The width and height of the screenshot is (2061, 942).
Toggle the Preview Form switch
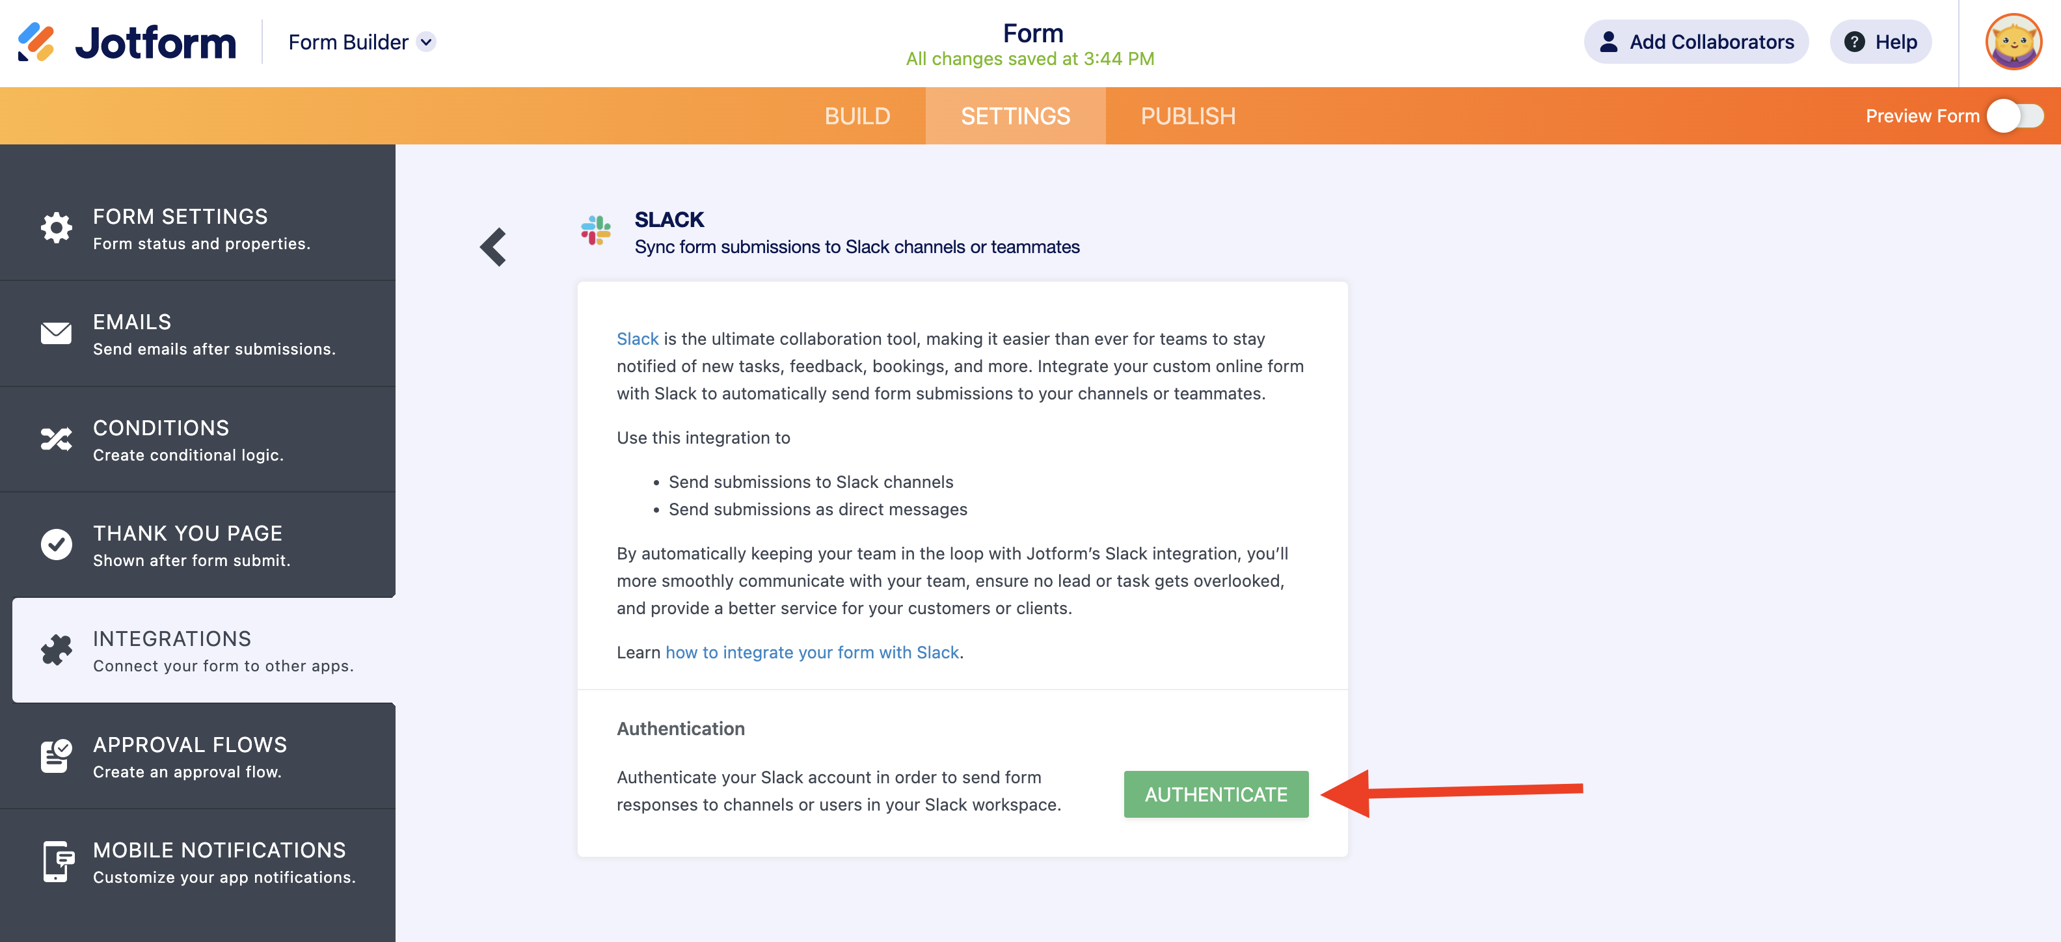2015,116
